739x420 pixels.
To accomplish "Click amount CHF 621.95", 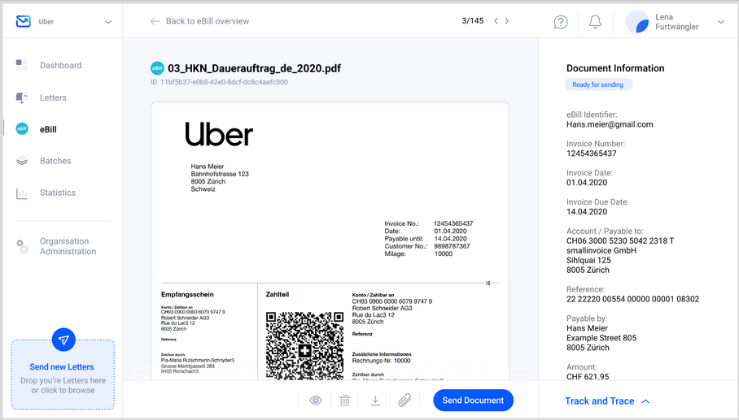I will click(x=588, y=376).
